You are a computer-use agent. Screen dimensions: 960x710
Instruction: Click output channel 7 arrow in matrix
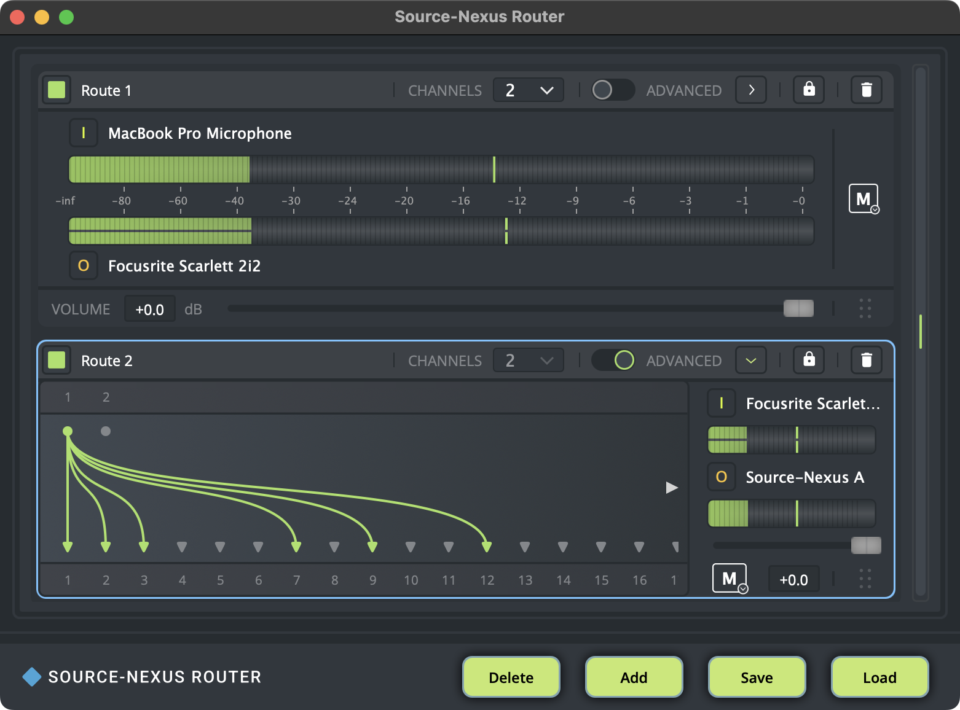click(296, 547)
